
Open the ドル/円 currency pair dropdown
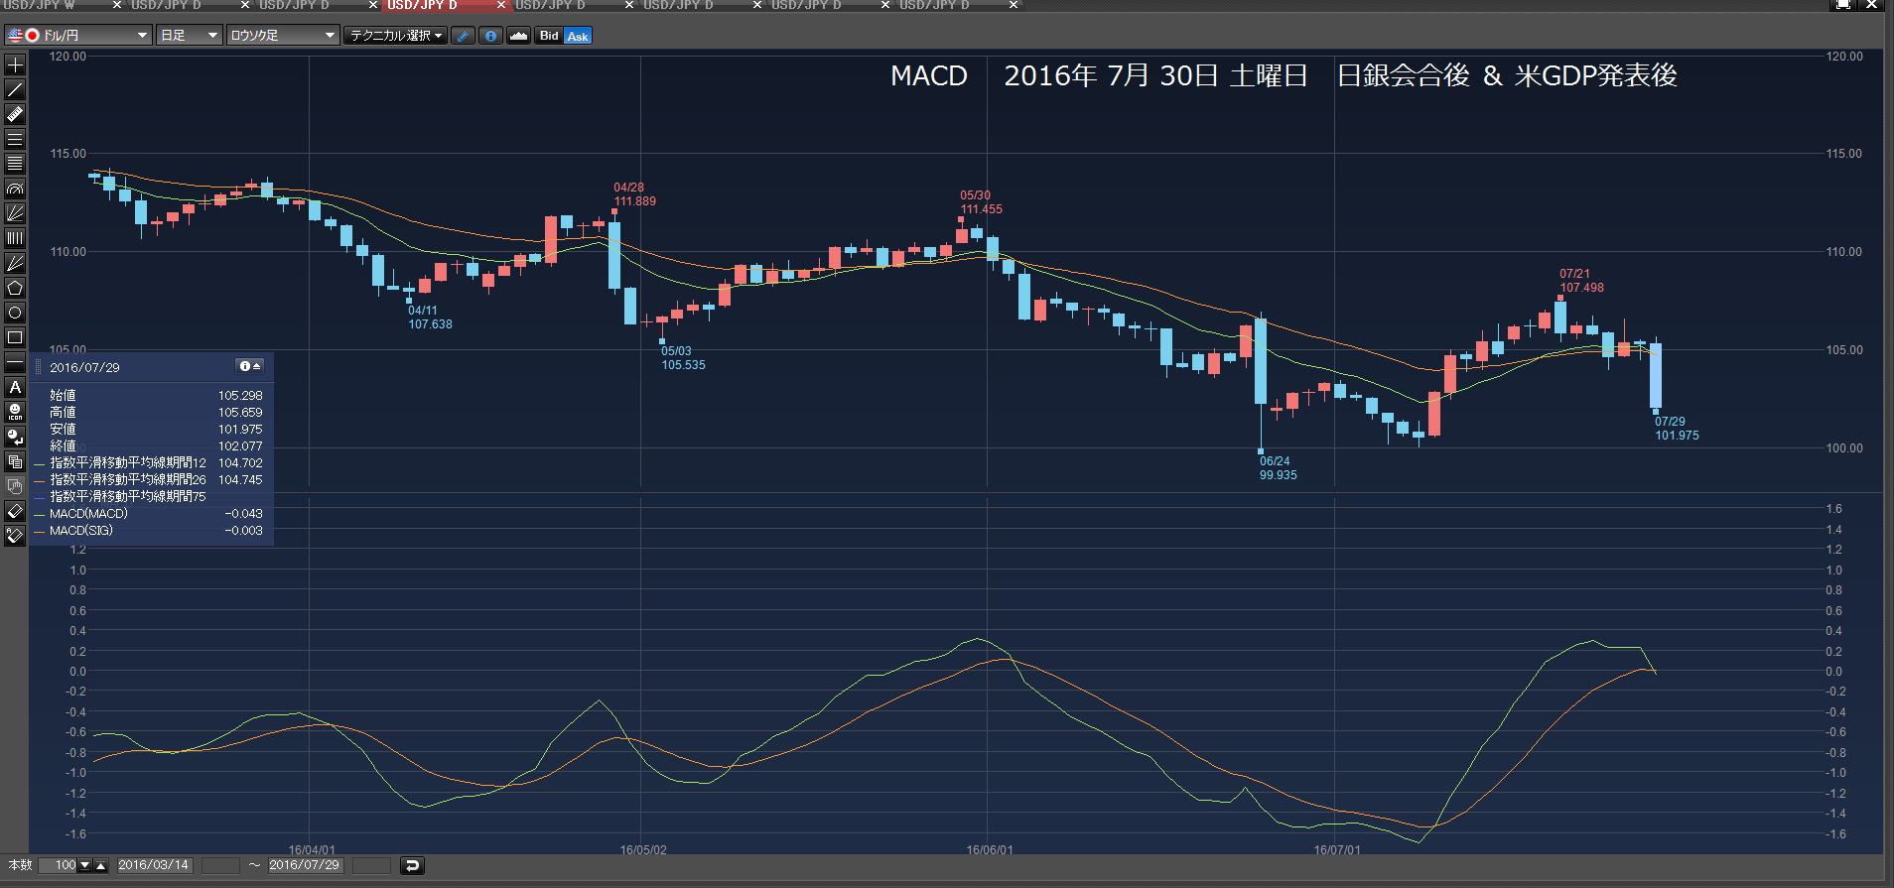click(x=77, y=36)
